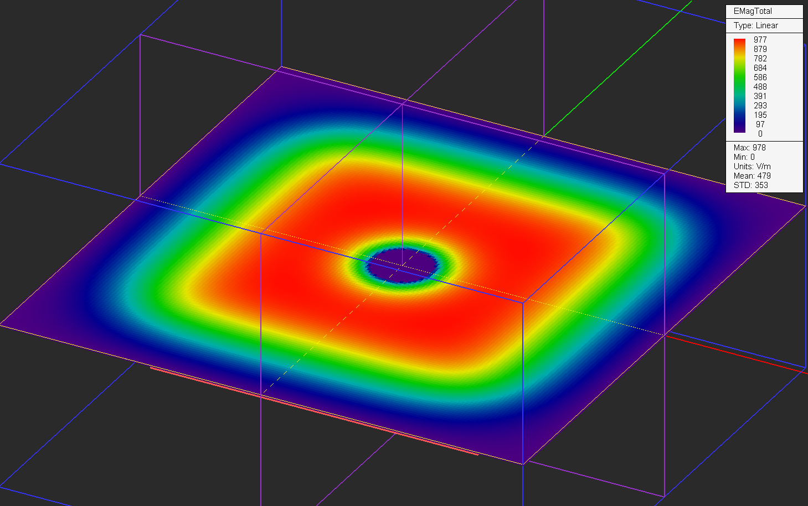808x506 pixels.
Task: Click the "Units: V/m" legend entry
Action: tap(752, 166)
